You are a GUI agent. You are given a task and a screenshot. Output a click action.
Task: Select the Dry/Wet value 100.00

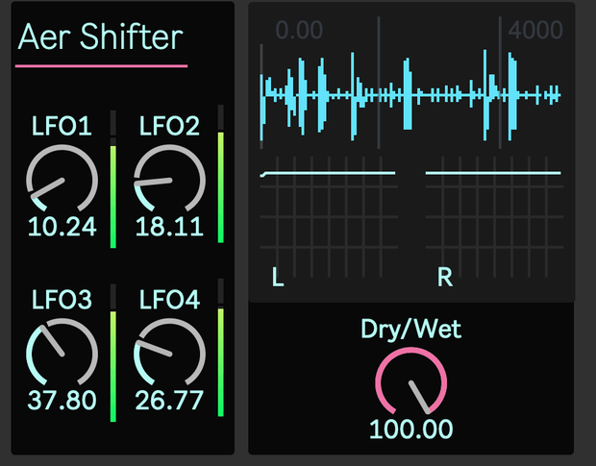410,429
